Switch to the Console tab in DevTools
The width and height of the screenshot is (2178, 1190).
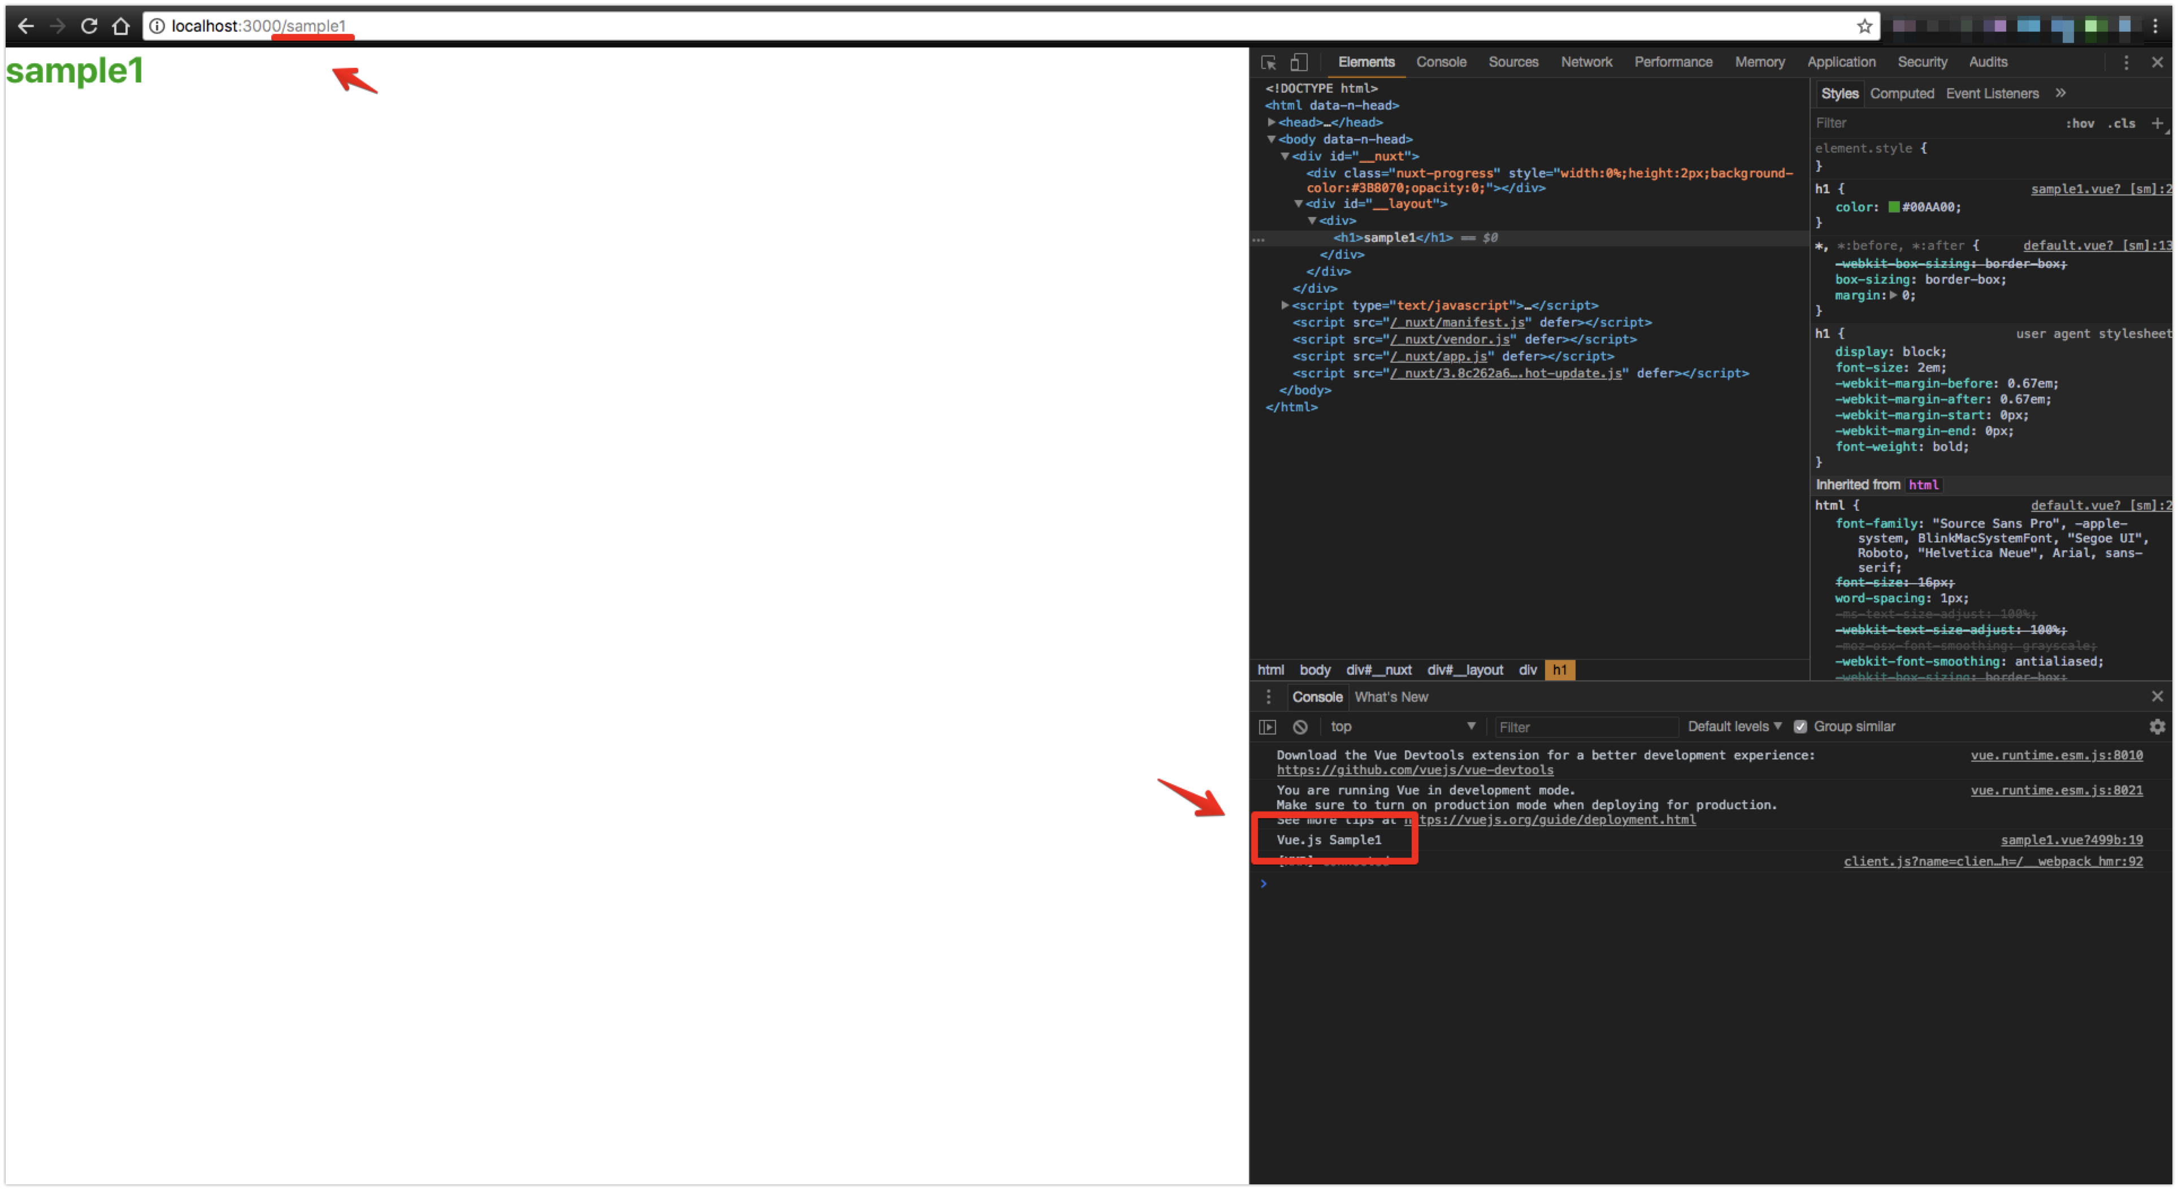coord(1441,63)
